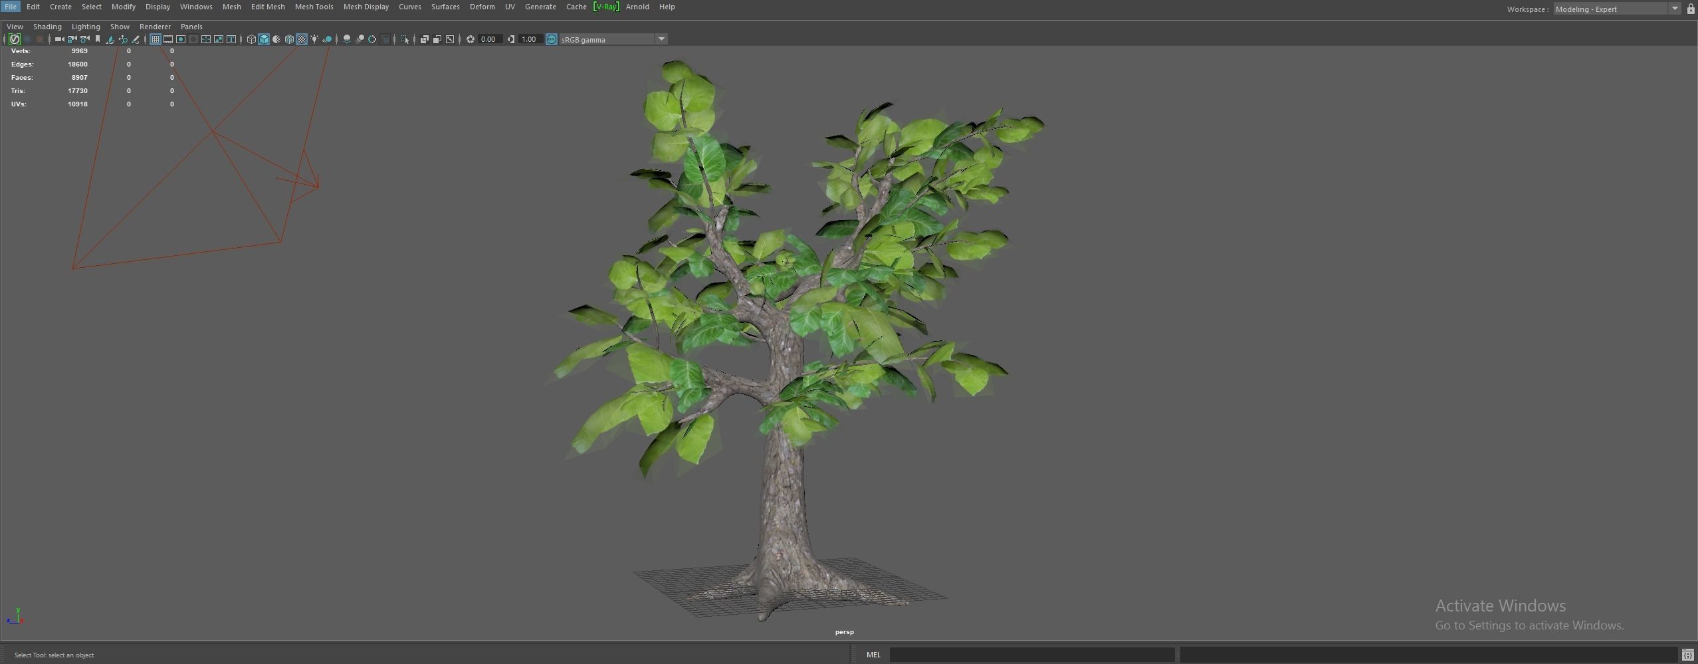Image resolution: width=1698 pixels, height=664 pixels.
Task: Click the MEL command line input field
Action: tap(1032, 655)
